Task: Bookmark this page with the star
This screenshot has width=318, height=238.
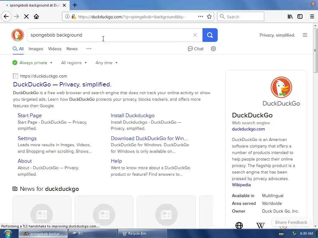Action: pos(209,17)
